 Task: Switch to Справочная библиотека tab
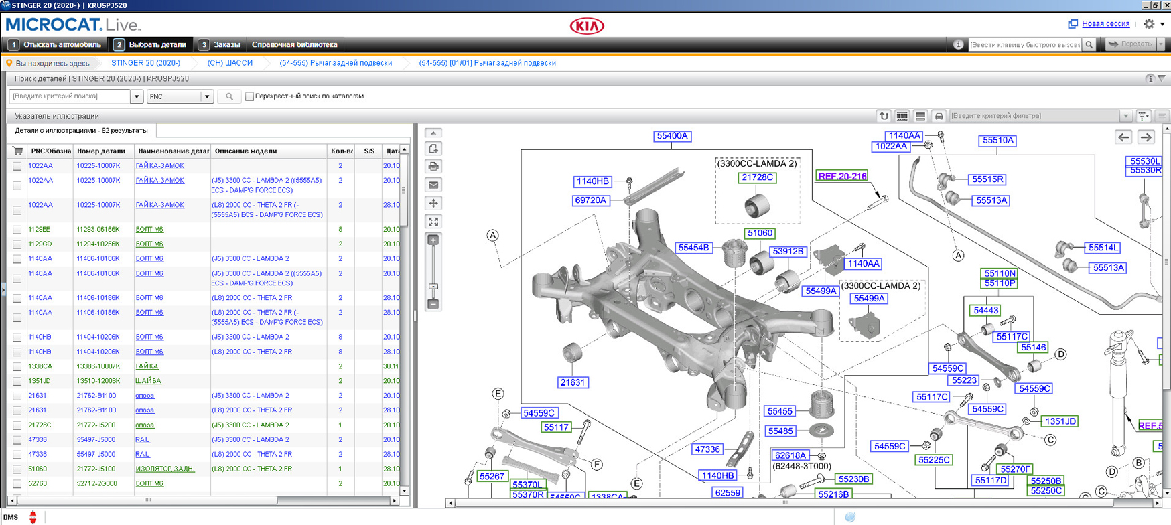(294, 45)
